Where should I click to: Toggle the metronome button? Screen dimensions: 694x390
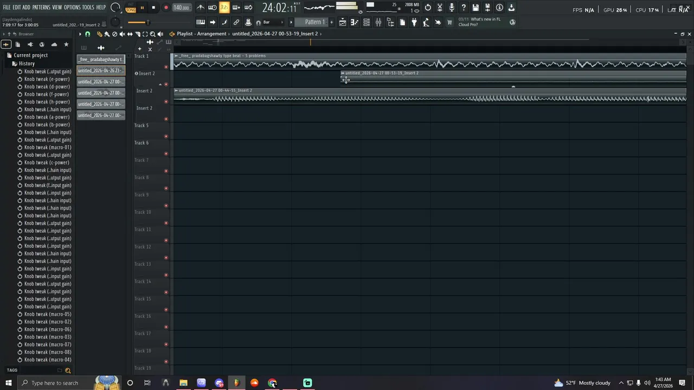tap(201, 8)
